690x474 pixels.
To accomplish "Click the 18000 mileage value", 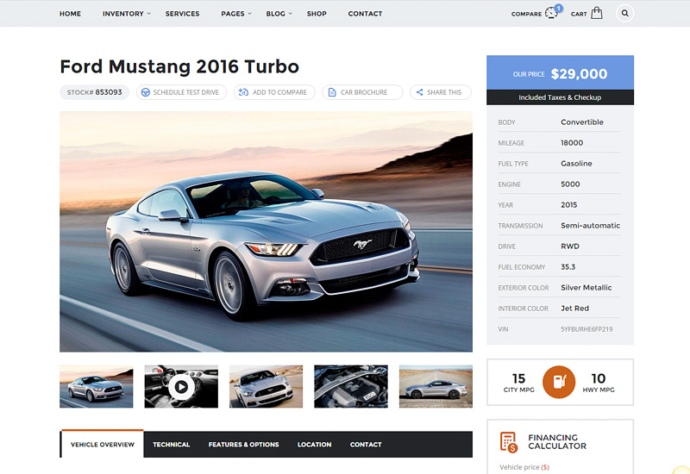I will pyautogui.click(x=572, y=143).
